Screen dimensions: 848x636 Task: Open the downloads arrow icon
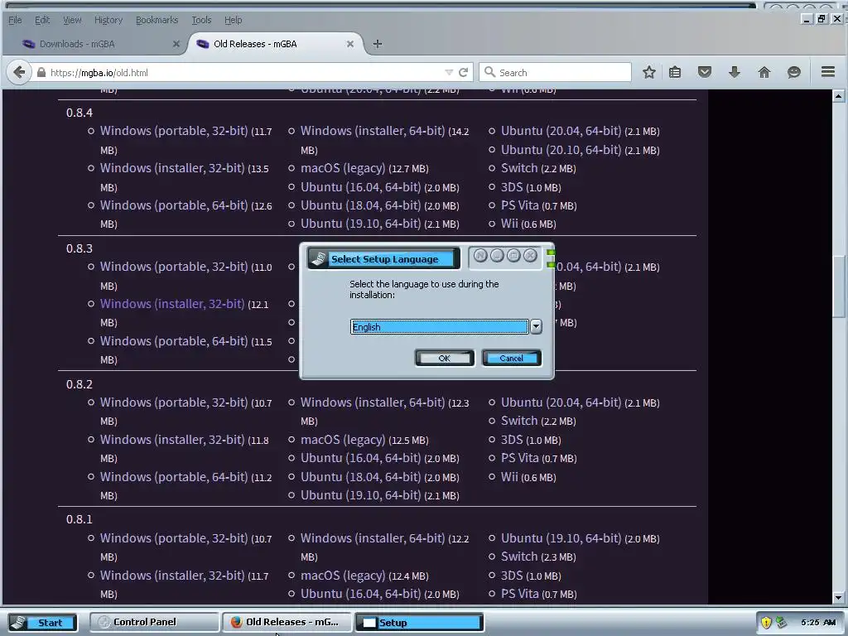734,72
